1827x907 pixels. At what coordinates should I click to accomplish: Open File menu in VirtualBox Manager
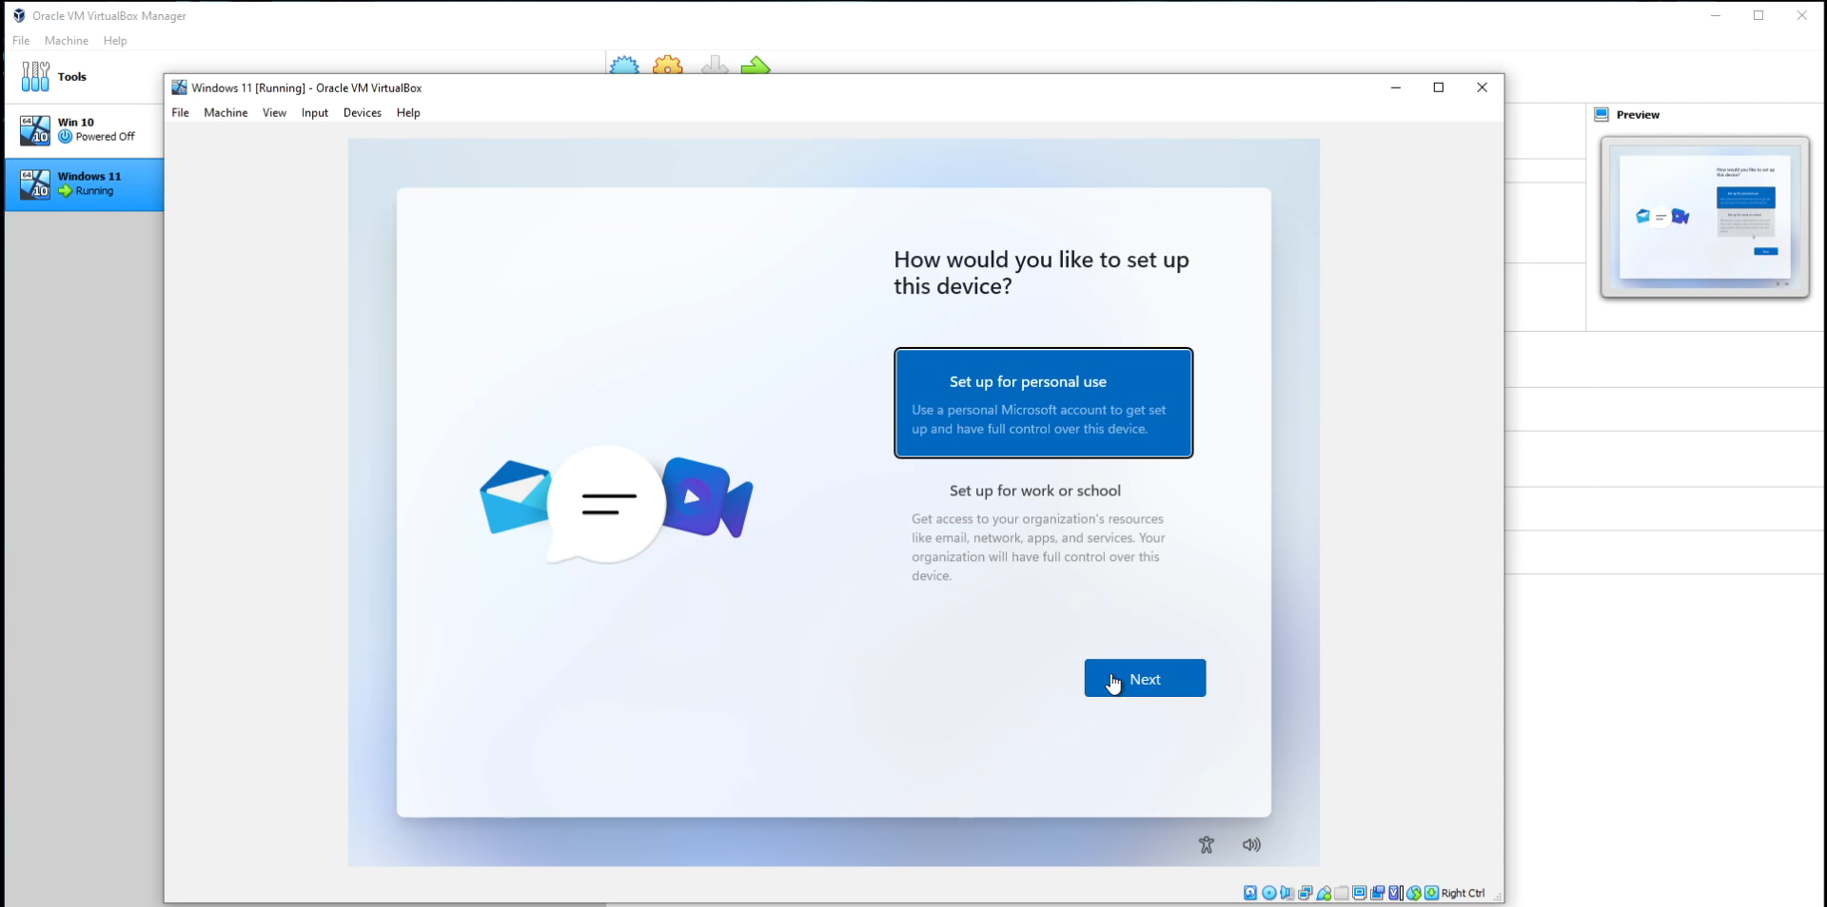pyautogui.click(x=21, y=41)
